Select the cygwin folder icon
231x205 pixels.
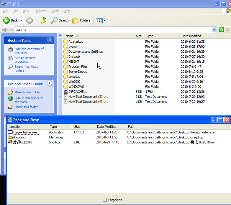pos(66,47)
